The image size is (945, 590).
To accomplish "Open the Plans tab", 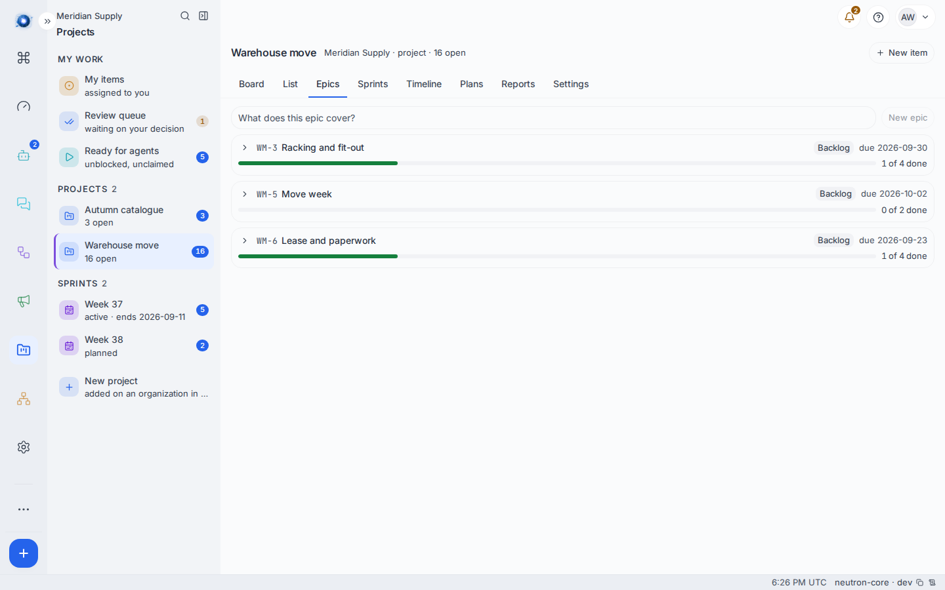I will [471, 84].
